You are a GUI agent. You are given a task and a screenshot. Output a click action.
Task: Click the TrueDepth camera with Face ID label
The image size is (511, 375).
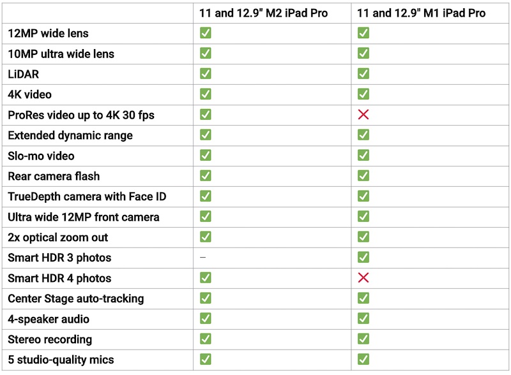[x=87, y=196]
